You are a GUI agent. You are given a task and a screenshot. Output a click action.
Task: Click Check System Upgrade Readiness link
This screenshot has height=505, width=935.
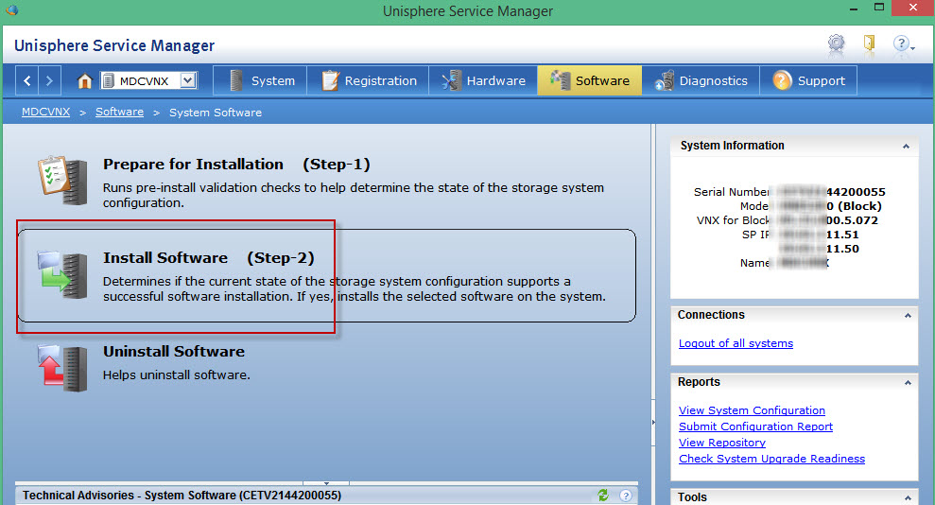[771, 459]
